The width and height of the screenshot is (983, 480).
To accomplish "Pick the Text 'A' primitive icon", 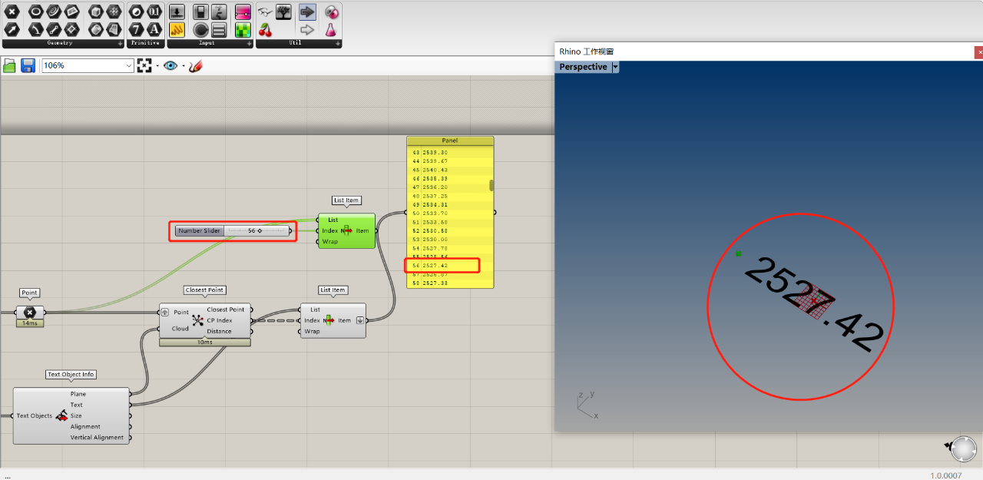I will point(154,29).
